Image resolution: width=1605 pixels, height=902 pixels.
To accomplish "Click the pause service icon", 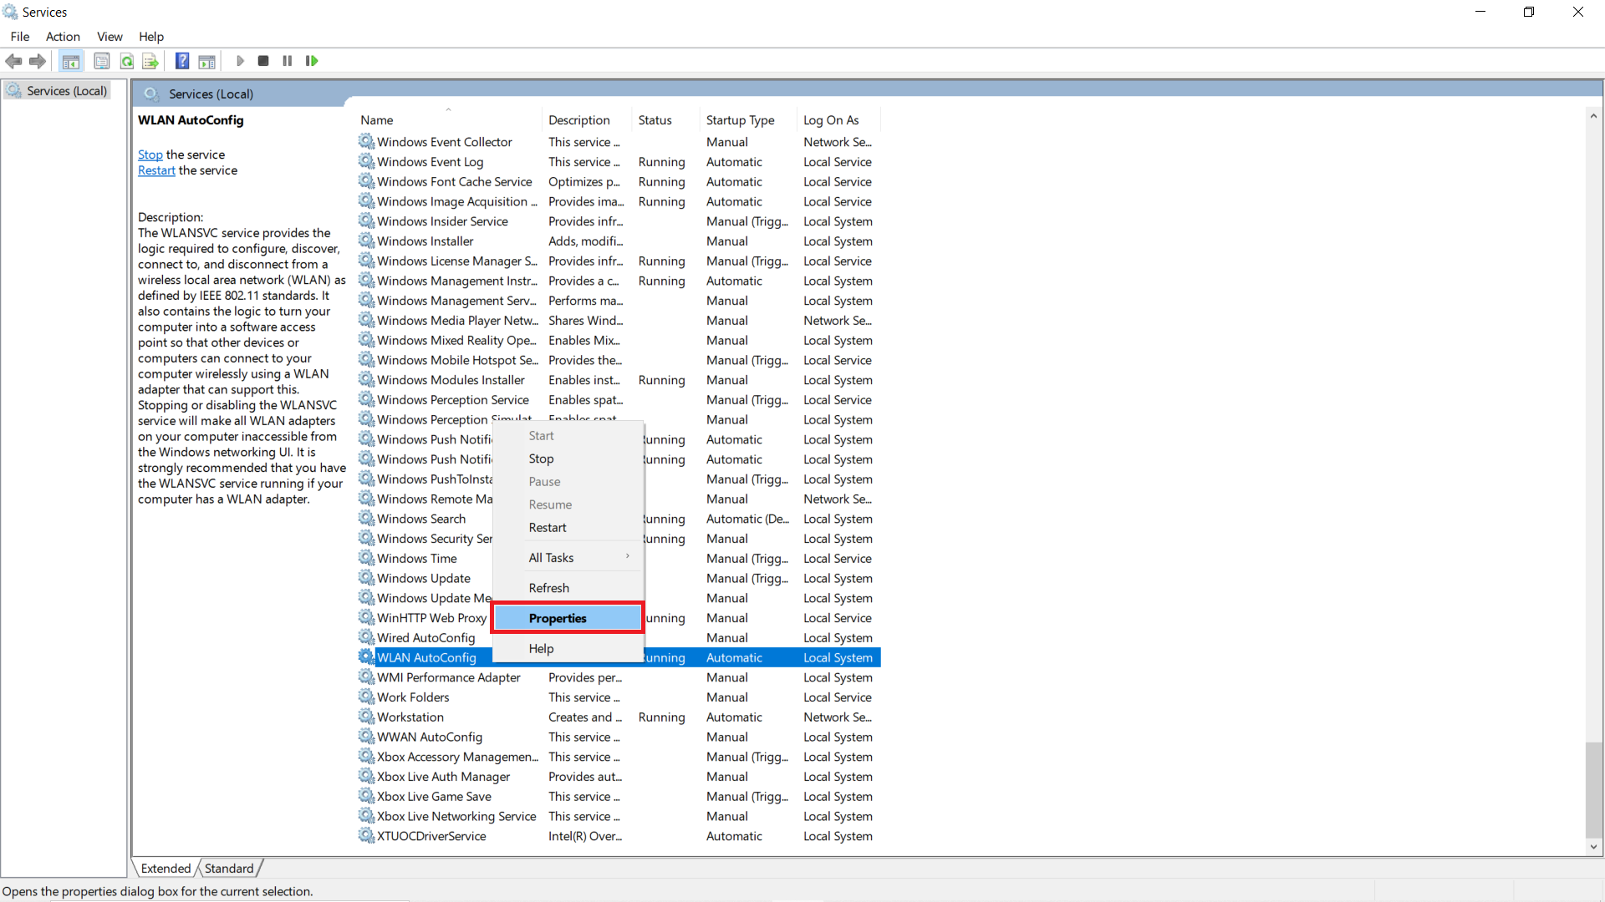I will (x=287, y=61).
